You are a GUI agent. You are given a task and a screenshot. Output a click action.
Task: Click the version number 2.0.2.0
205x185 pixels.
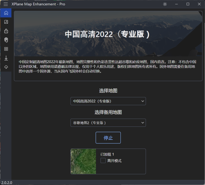pos(7,183)
